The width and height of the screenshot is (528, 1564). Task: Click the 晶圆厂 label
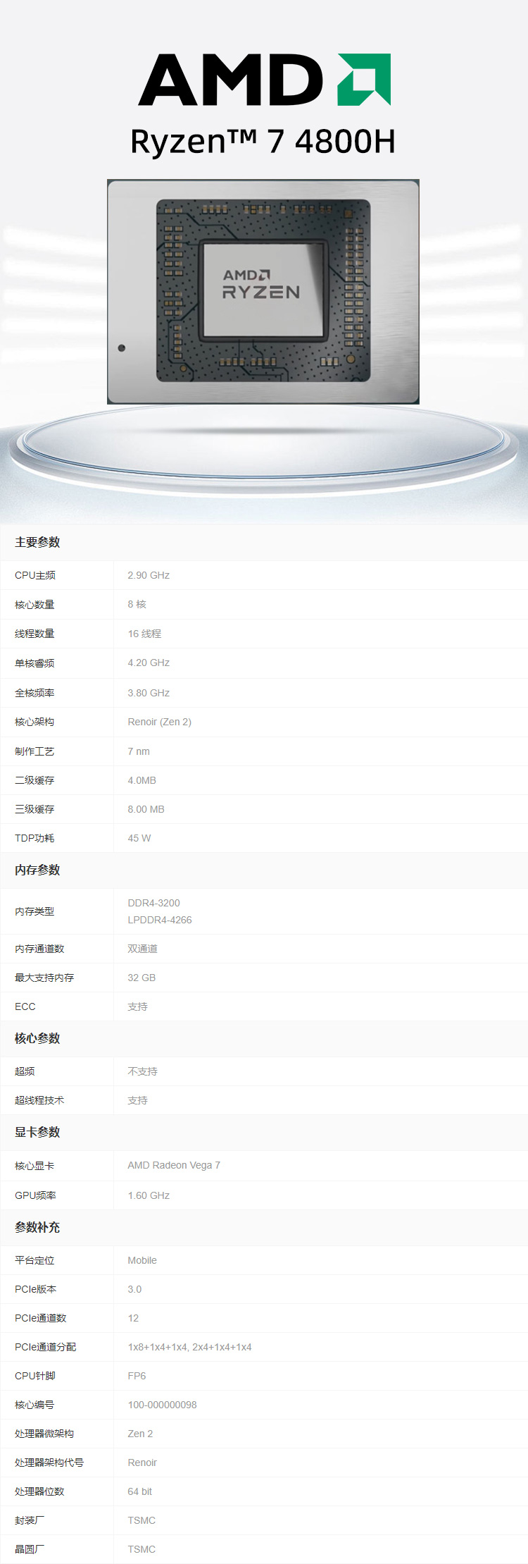pos(30,1549)
